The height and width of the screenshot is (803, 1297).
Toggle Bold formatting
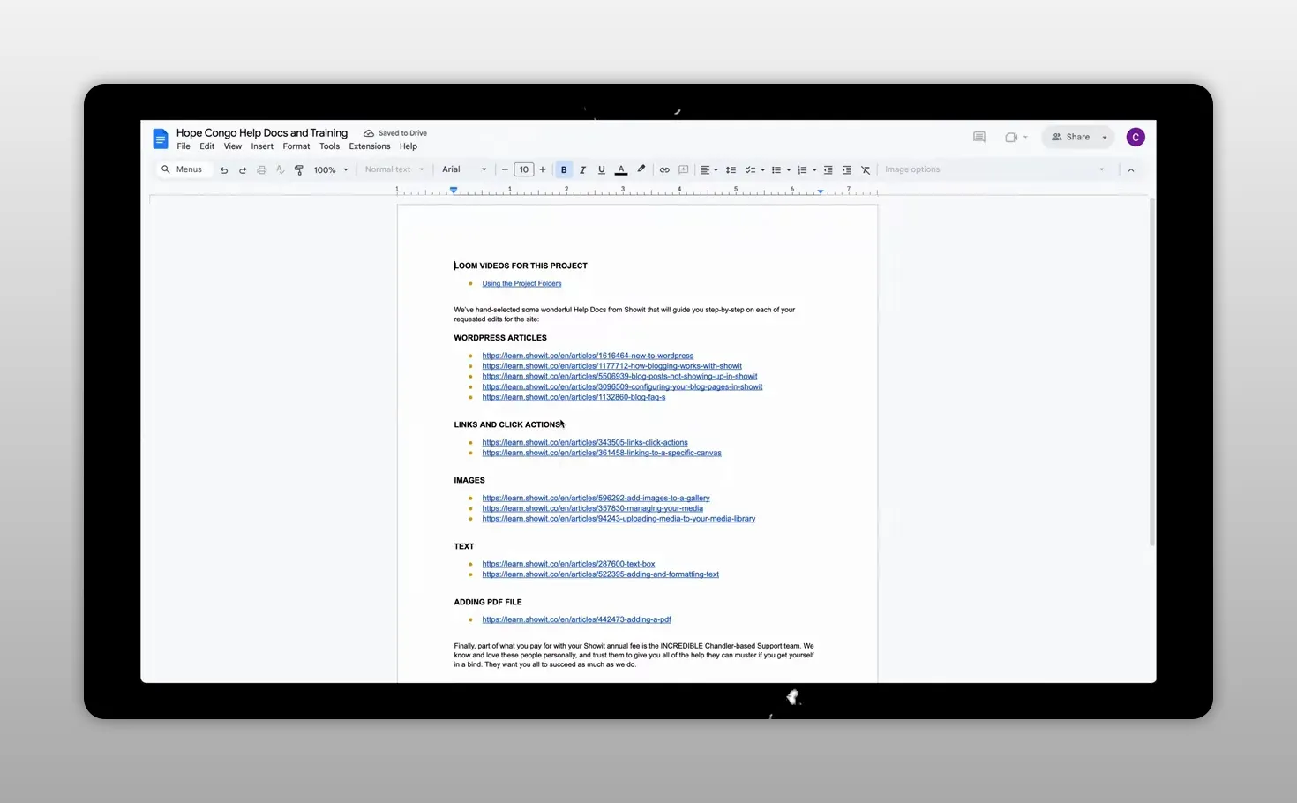564,169
